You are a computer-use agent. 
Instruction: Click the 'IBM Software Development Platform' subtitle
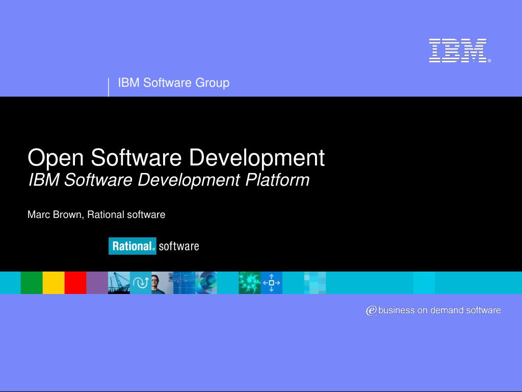(x=168, y=180)
